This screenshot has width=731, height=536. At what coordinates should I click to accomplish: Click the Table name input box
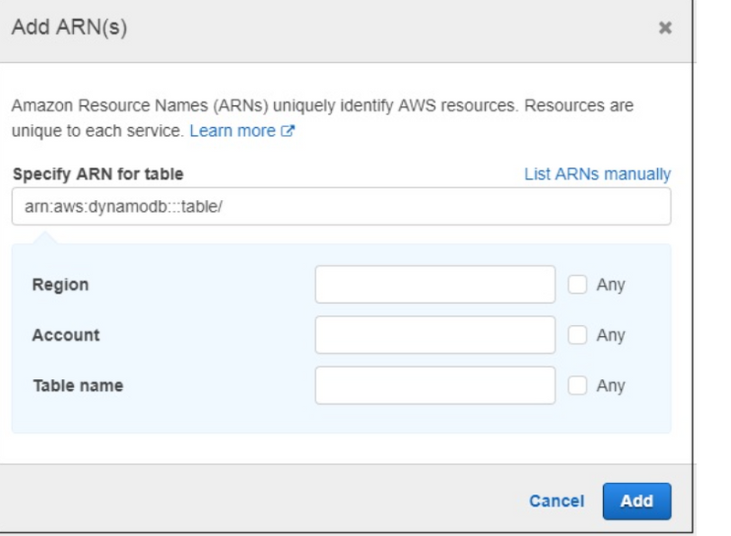pyautogui.click(x=435, y=385)
